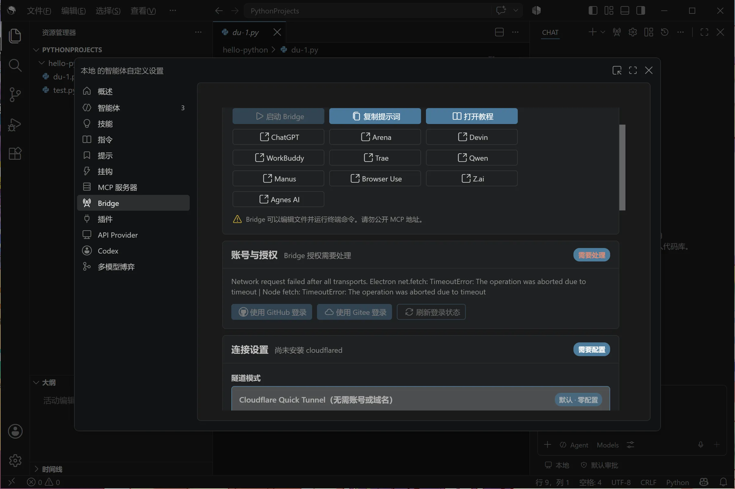Click the settings dialog vertical scrollbar
The image size is (735, 489).
(x=622, y=167)
